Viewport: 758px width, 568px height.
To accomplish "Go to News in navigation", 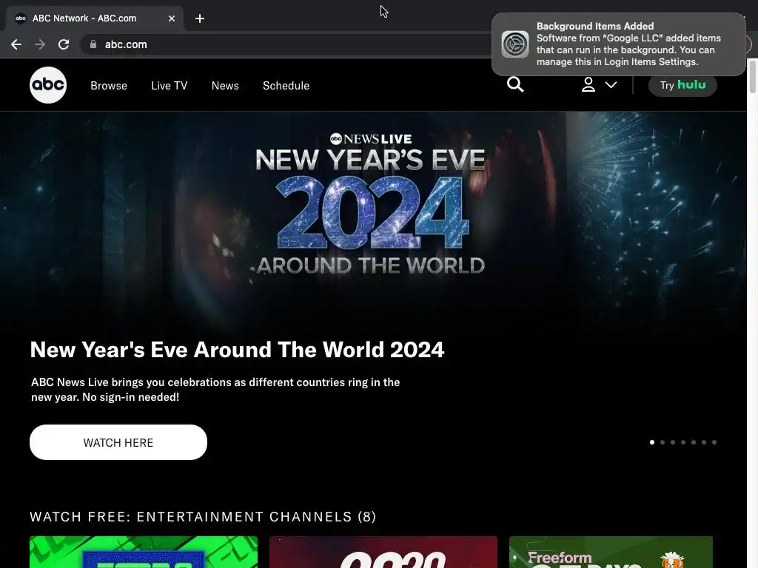I will pos(225,86).
